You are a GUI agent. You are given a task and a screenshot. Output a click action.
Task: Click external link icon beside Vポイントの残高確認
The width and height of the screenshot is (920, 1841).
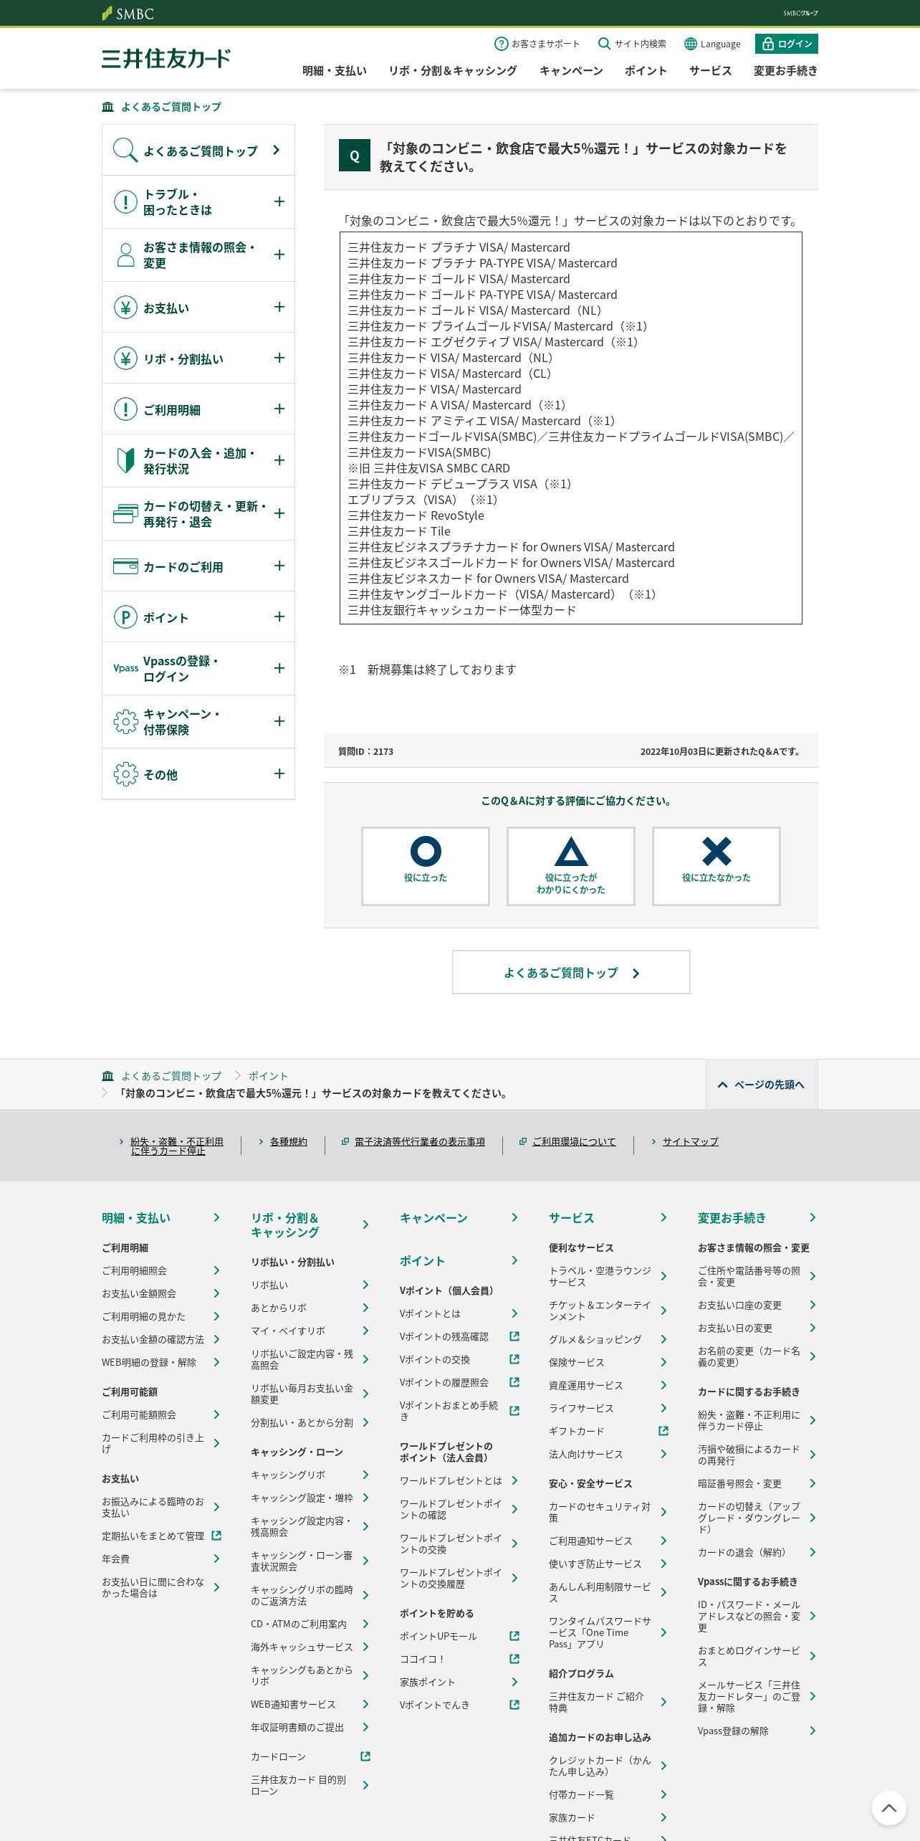pyautogui.click(x=514, y=1336)
